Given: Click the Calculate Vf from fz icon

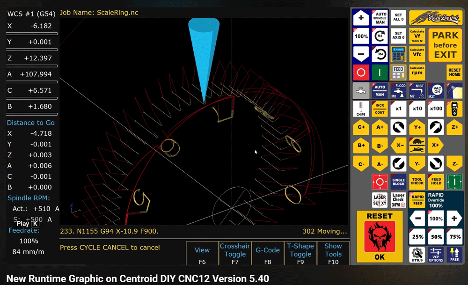Looking at the screenshot, I should 417,36.
